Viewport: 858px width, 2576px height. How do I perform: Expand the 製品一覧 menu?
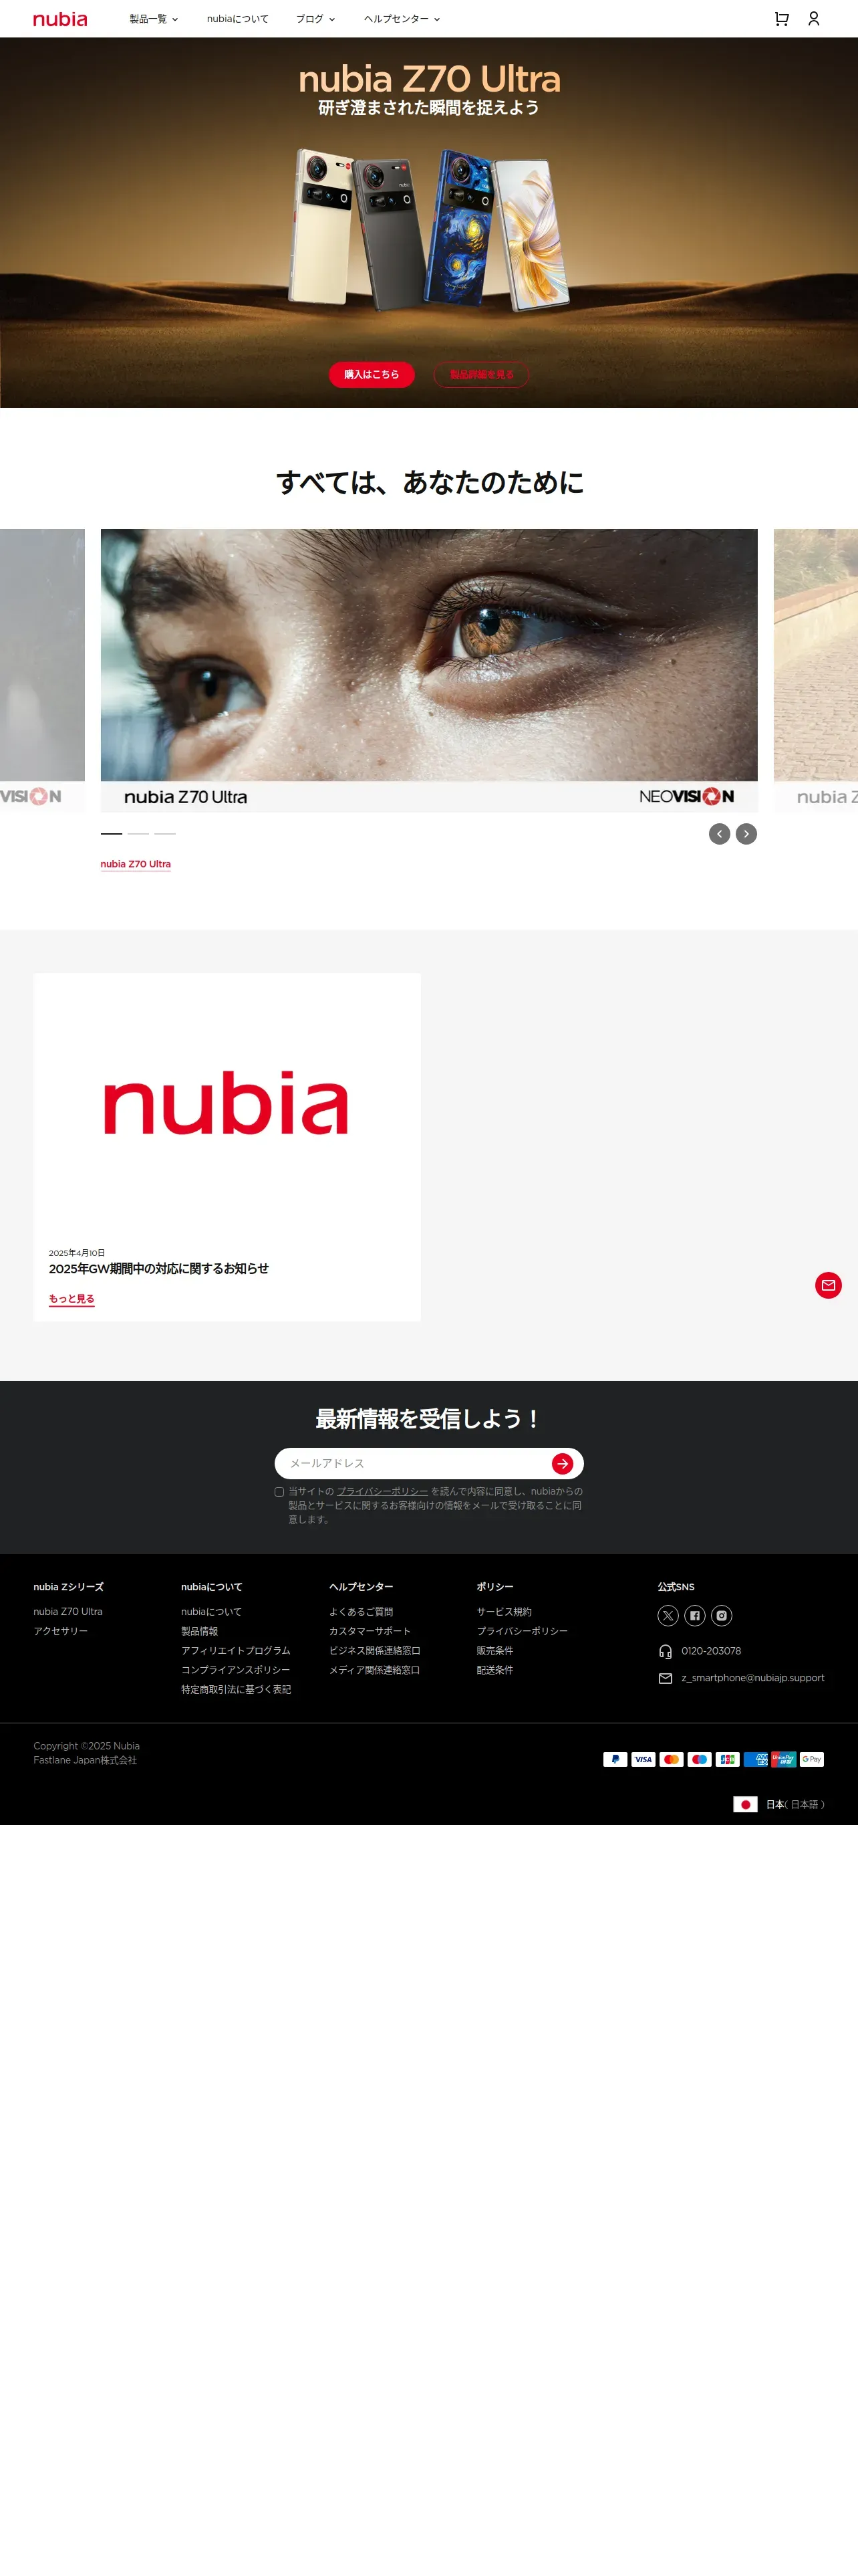[154, 19]
